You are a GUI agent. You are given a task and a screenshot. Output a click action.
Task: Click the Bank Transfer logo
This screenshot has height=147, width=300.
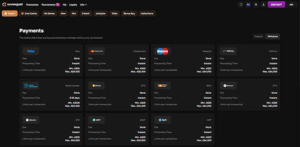click(31, 85)
